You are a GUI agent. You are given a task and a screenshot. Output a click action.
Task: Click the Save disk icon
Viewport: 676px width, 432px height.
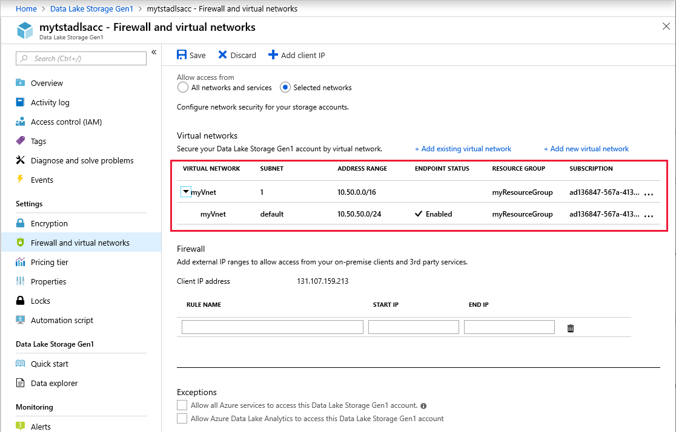[182, 54]
